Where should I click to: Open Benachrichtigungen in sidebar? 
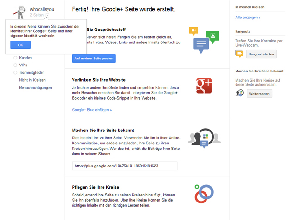tap(36, 88)
